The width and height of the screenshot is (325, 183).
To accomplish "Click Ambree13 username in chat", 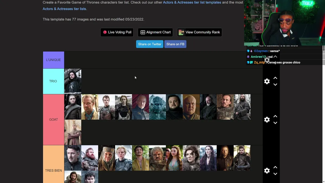I will coord(258,57).
